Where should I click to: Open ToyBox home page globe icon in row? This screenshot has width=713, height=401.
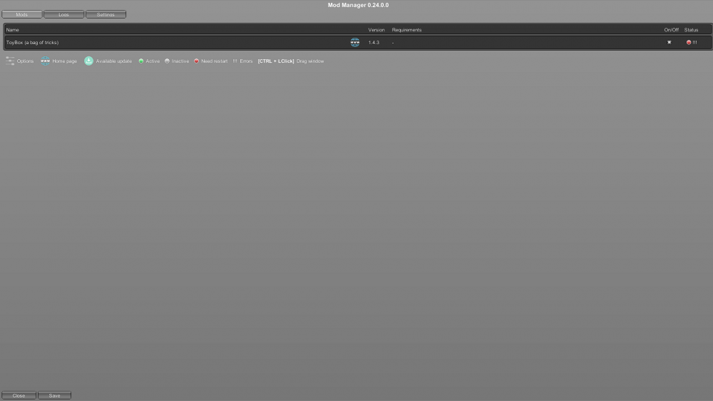354,43
